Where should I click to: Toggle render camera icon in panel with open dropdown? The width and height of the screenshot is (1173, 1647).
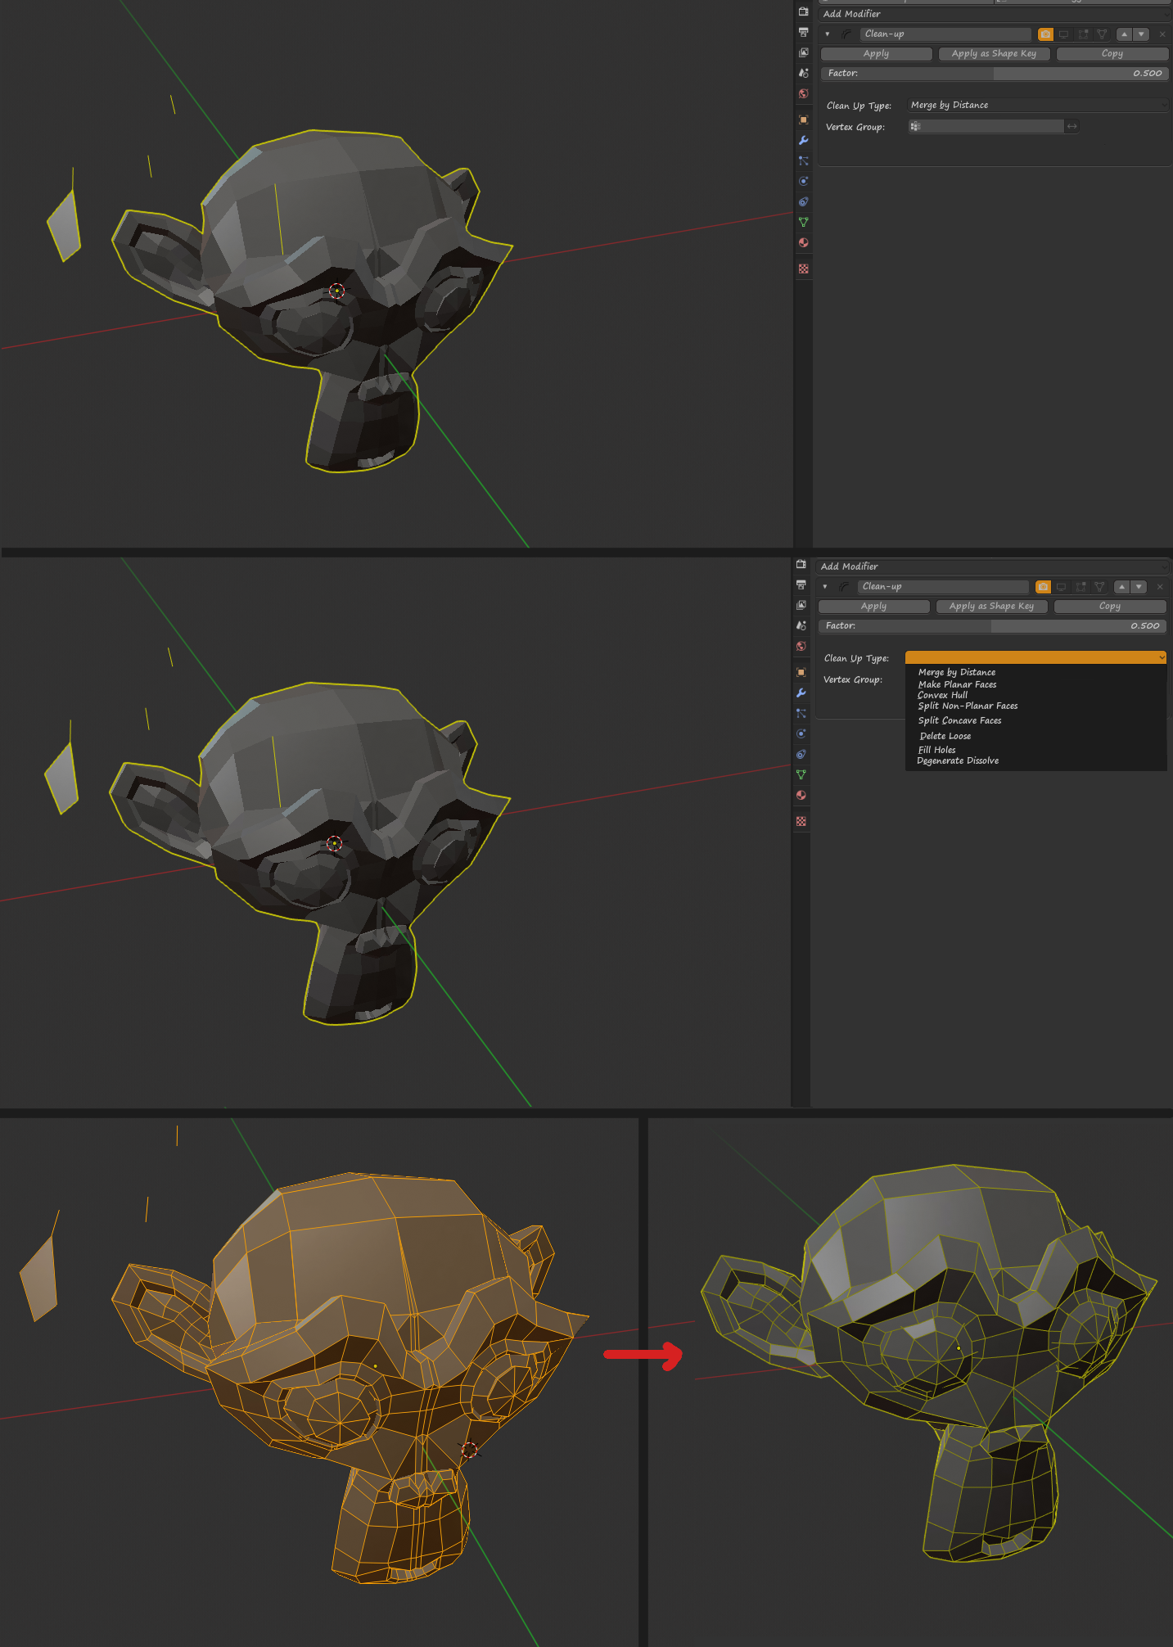pos(1043,586)
